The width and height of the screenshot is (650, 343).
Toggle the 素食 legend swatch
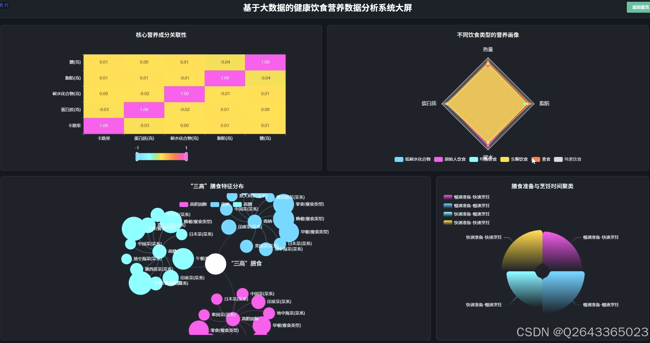coord(536,160)
